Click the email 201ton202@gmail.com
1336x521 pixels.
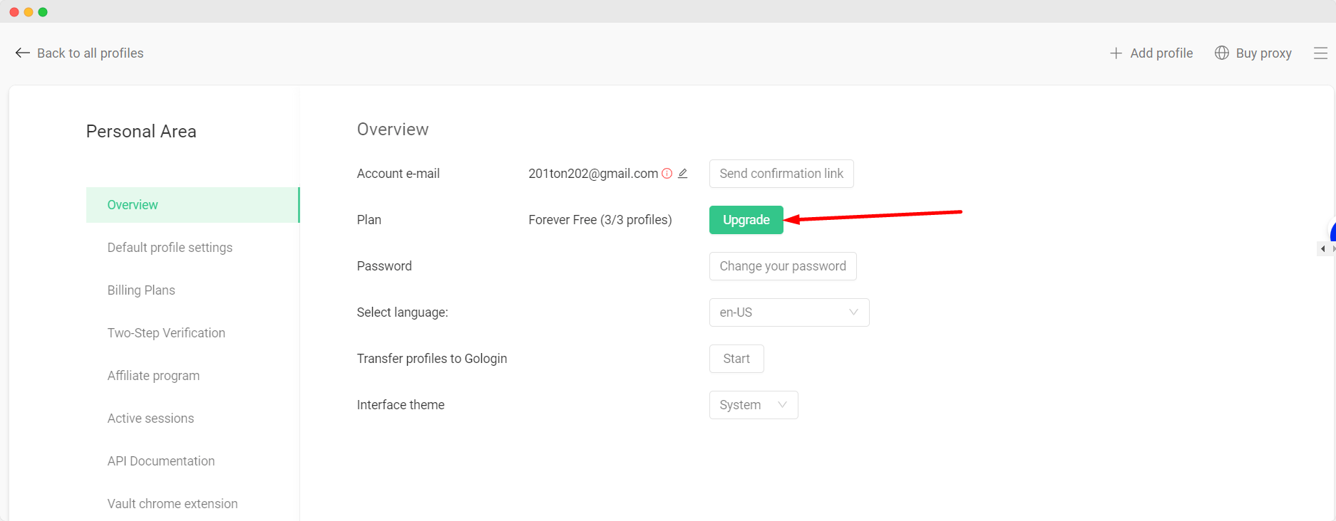tap(593, 174)
